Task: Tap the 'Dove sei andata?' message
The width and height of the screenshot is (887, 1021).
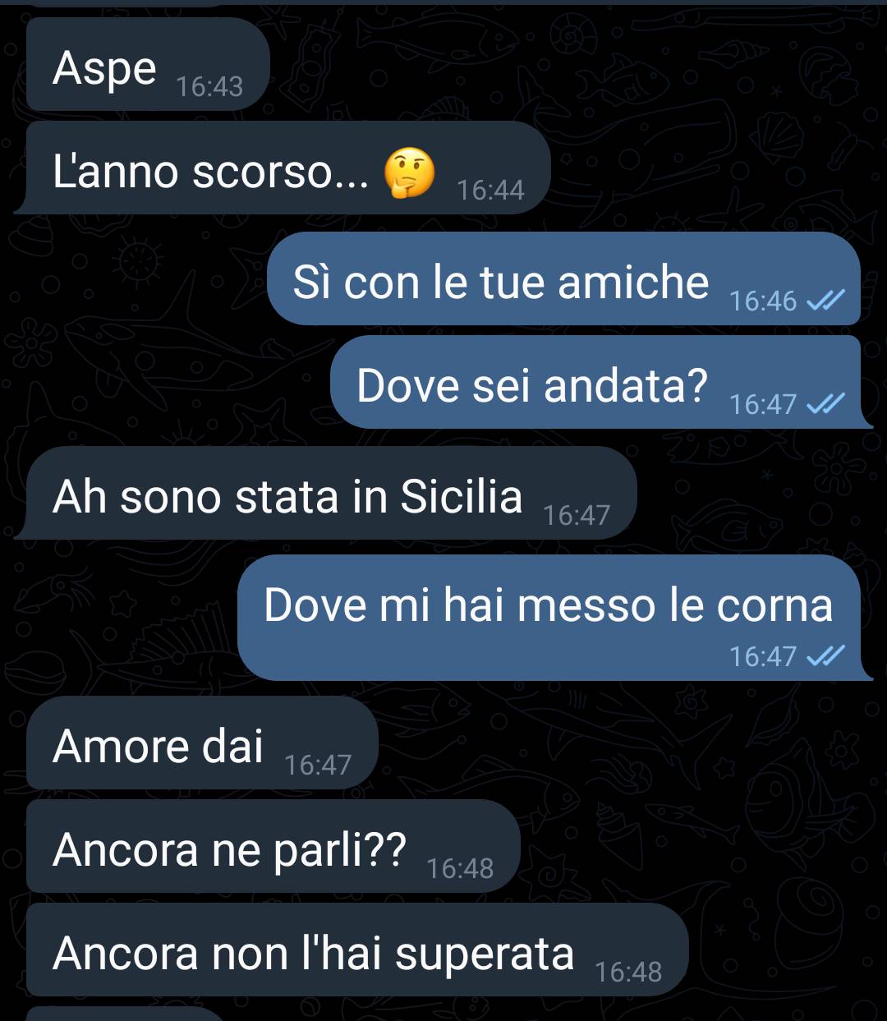Action: tap(601, 382)
